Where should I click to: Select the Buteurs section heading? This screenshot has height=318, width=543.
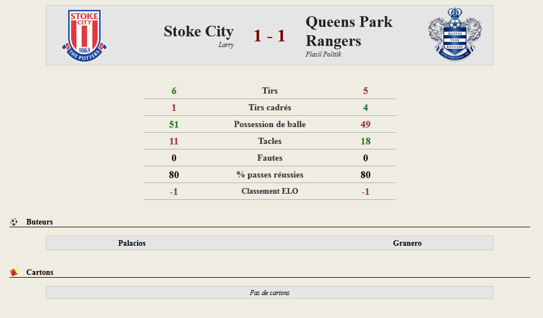click(x=40, y=222)
